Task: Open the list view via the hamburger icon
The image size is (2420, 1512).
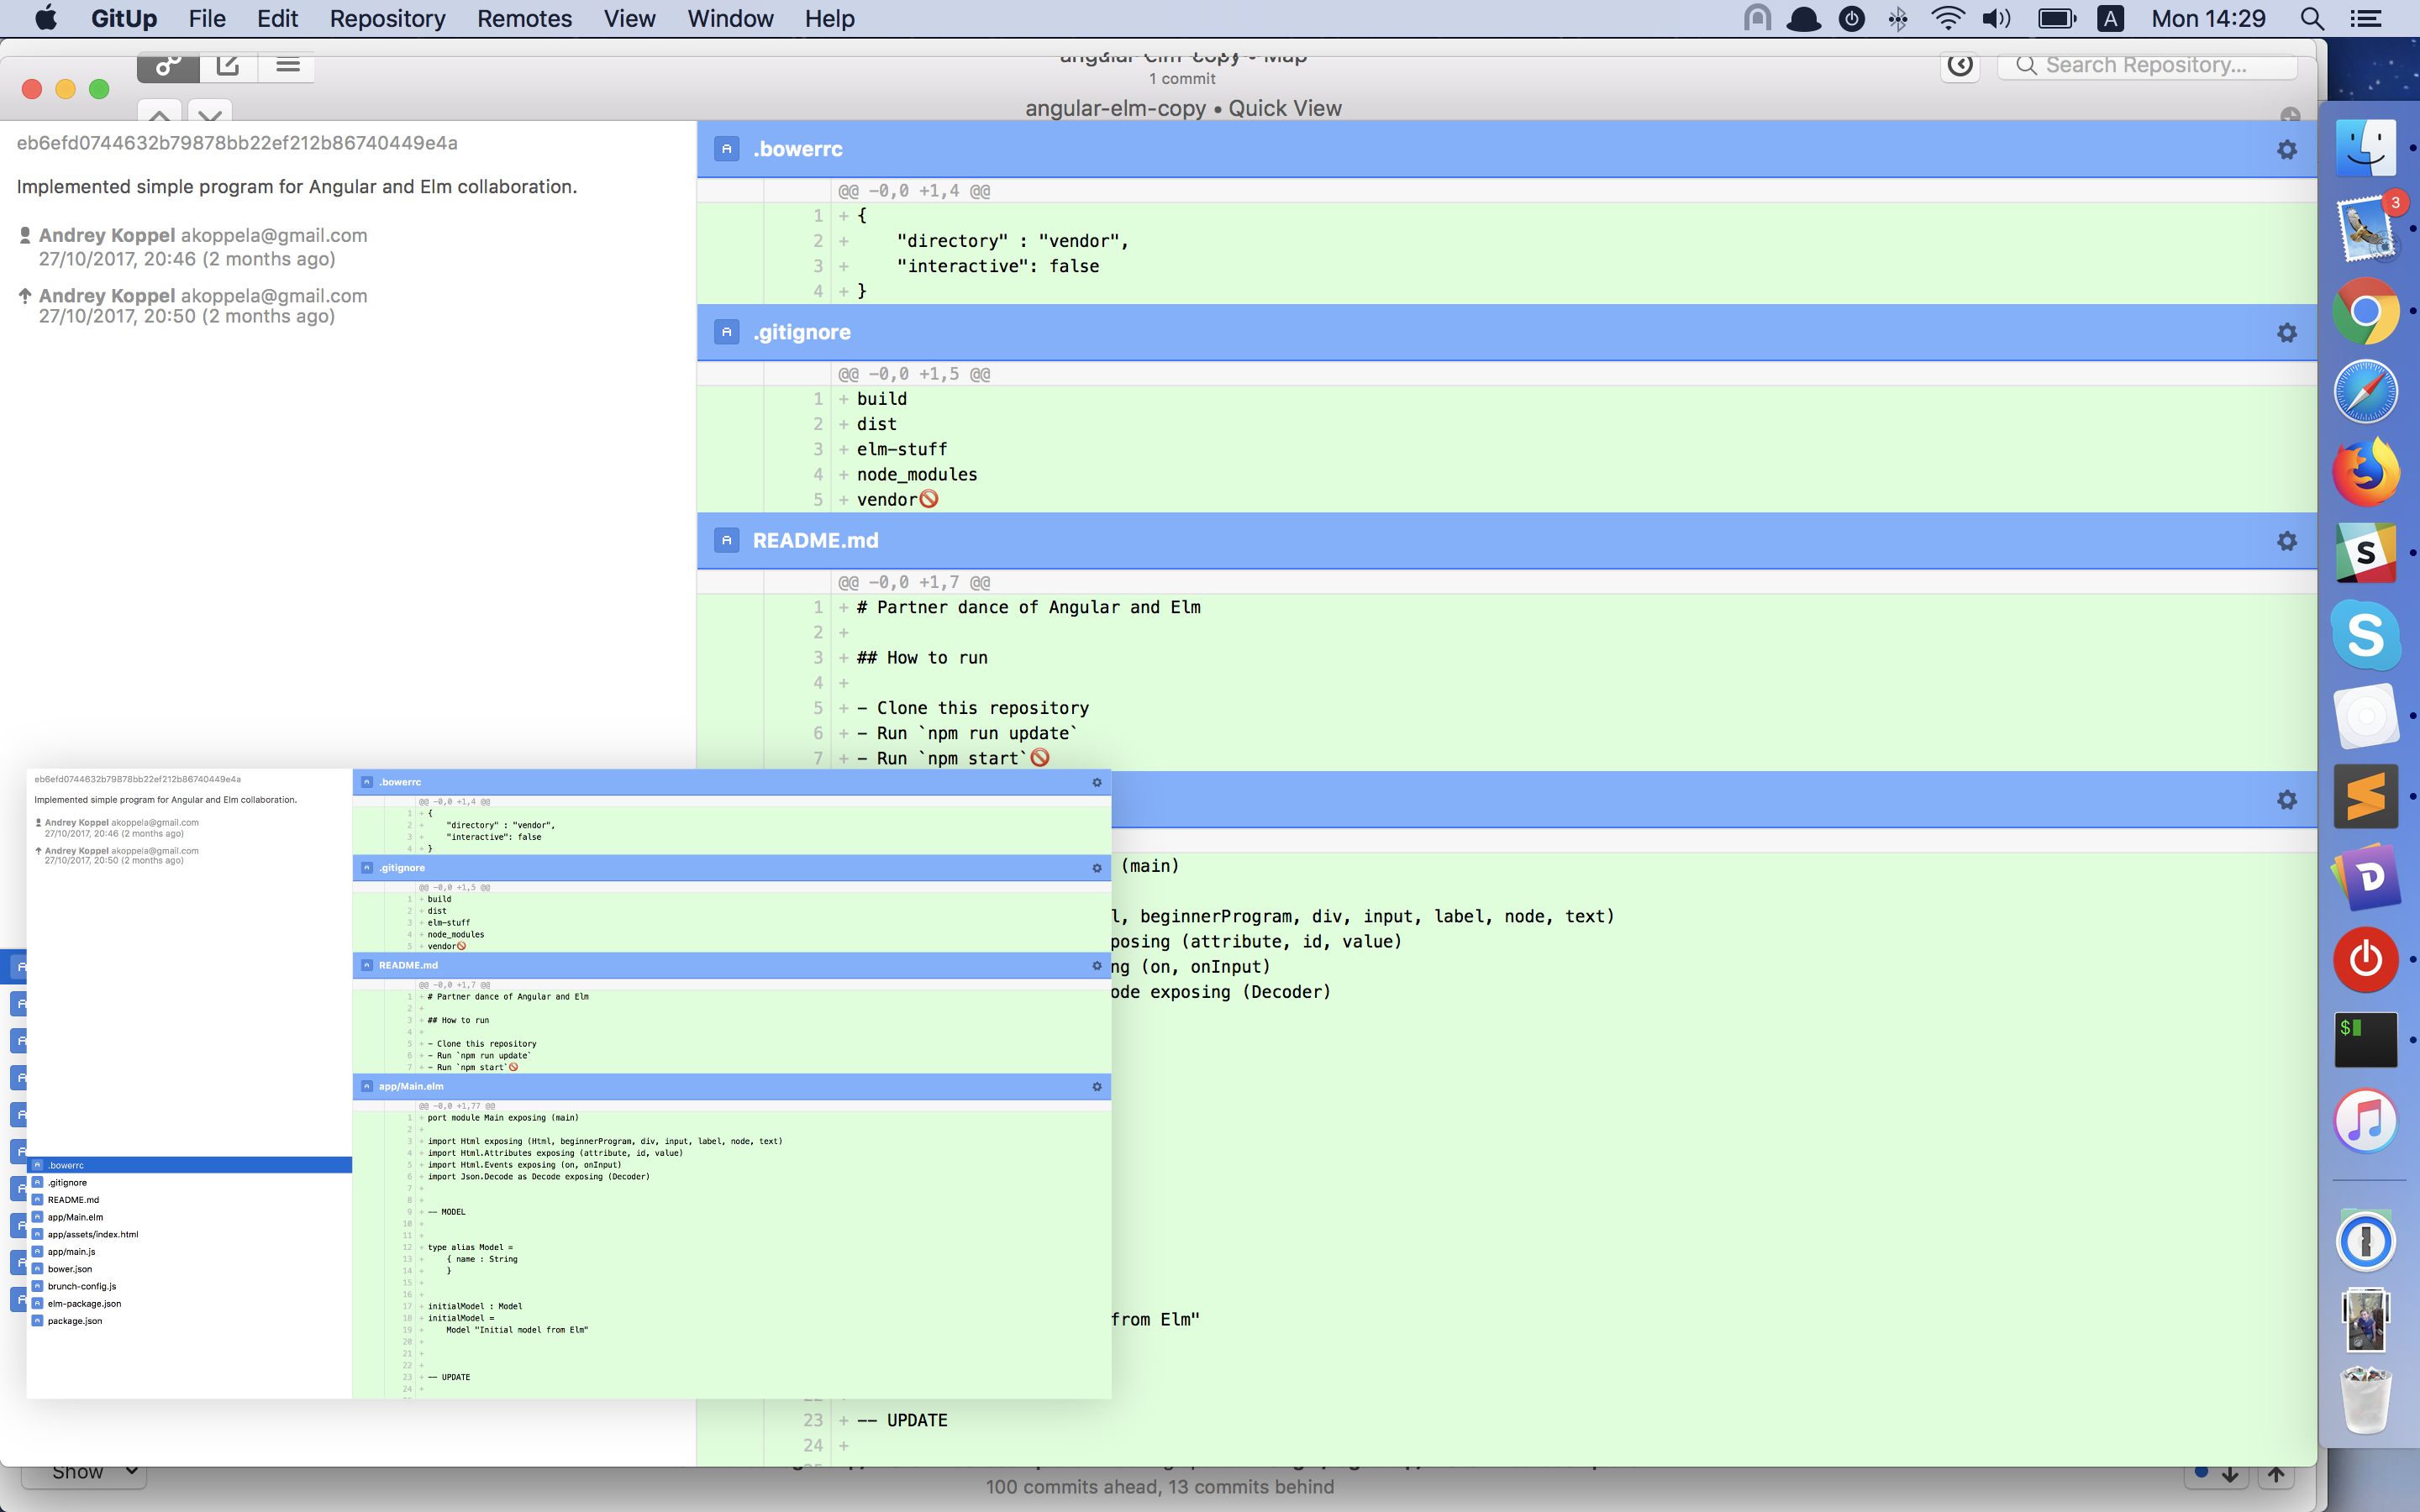Action: (x=287, y=66)
